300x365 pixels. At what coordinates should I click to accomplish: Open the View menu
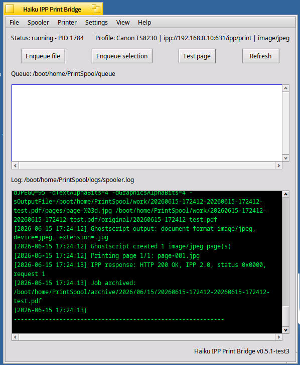point(123,23)
